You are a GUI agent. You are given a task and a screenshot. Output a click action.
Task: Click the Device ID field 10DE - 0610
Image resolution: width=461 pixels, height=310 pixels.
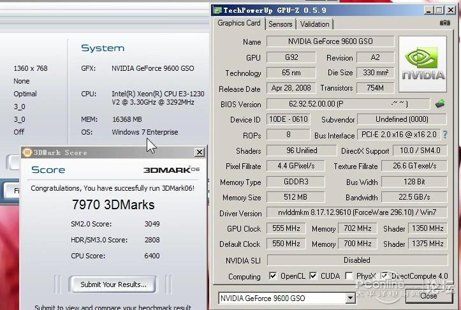click(x=288, y=119)
